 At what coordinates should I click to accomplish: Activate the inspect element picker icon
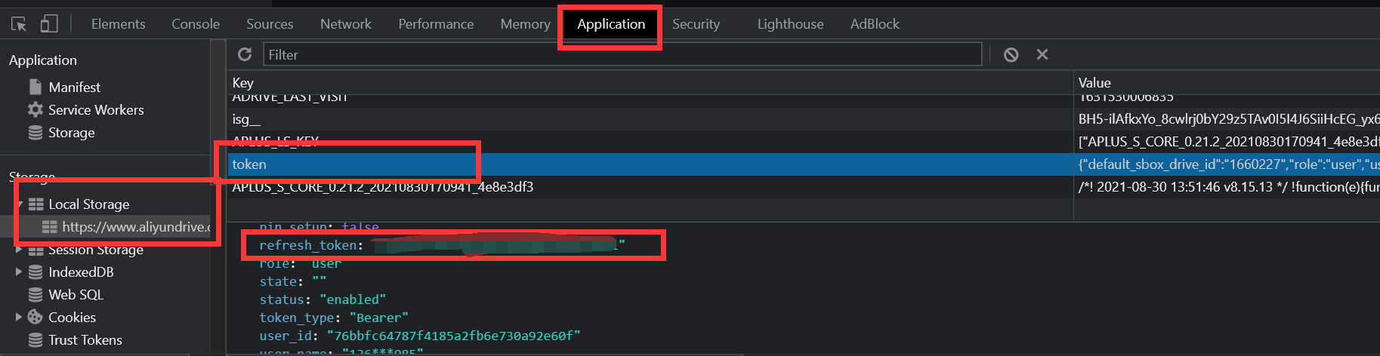19,24
